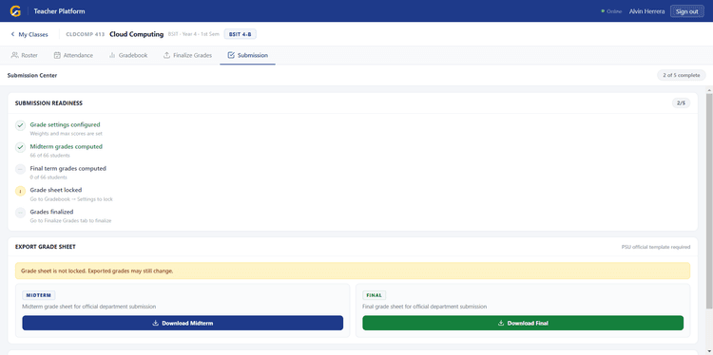Click the back chevron beside My Classes
Viewport: 713px width, 355px height.
(12, 34)
